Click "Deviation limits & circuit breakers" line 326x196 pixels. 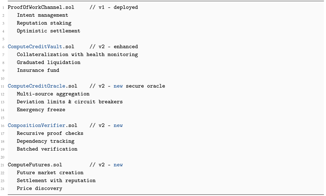point(69,102)
